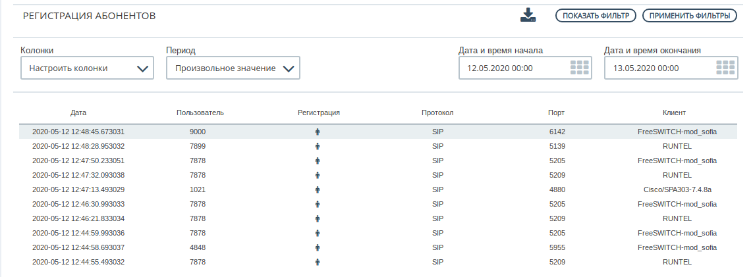
Task: Click the Порт column header
Action: point(557,113)
